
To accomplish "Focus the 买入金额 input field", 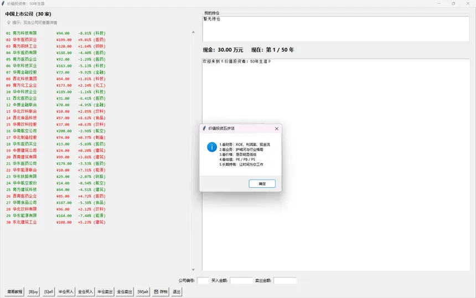I will [241, 281].
